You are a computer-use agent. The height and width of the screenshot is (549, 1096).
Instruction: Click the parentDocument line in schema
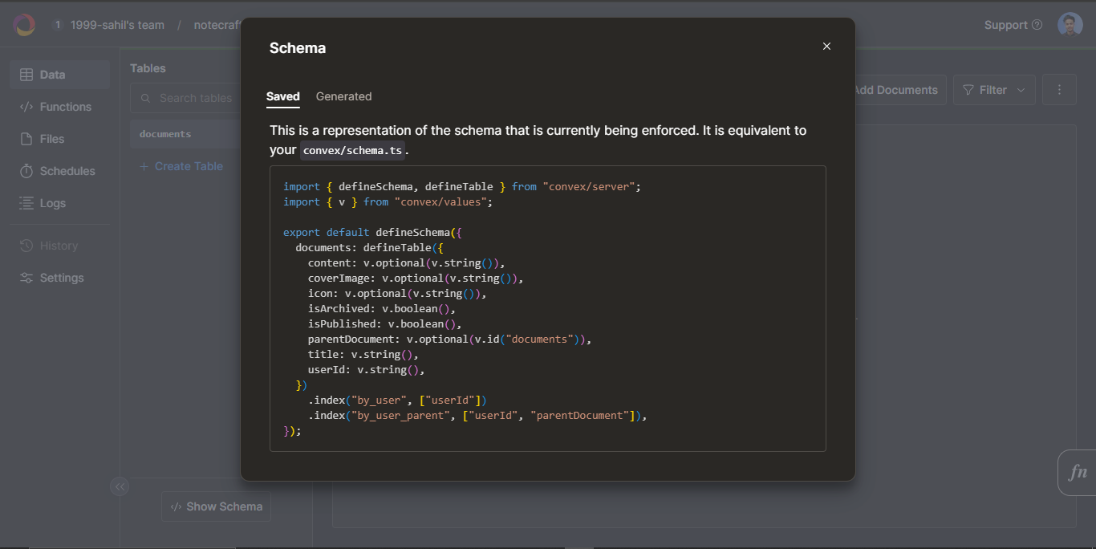(449, 339)
